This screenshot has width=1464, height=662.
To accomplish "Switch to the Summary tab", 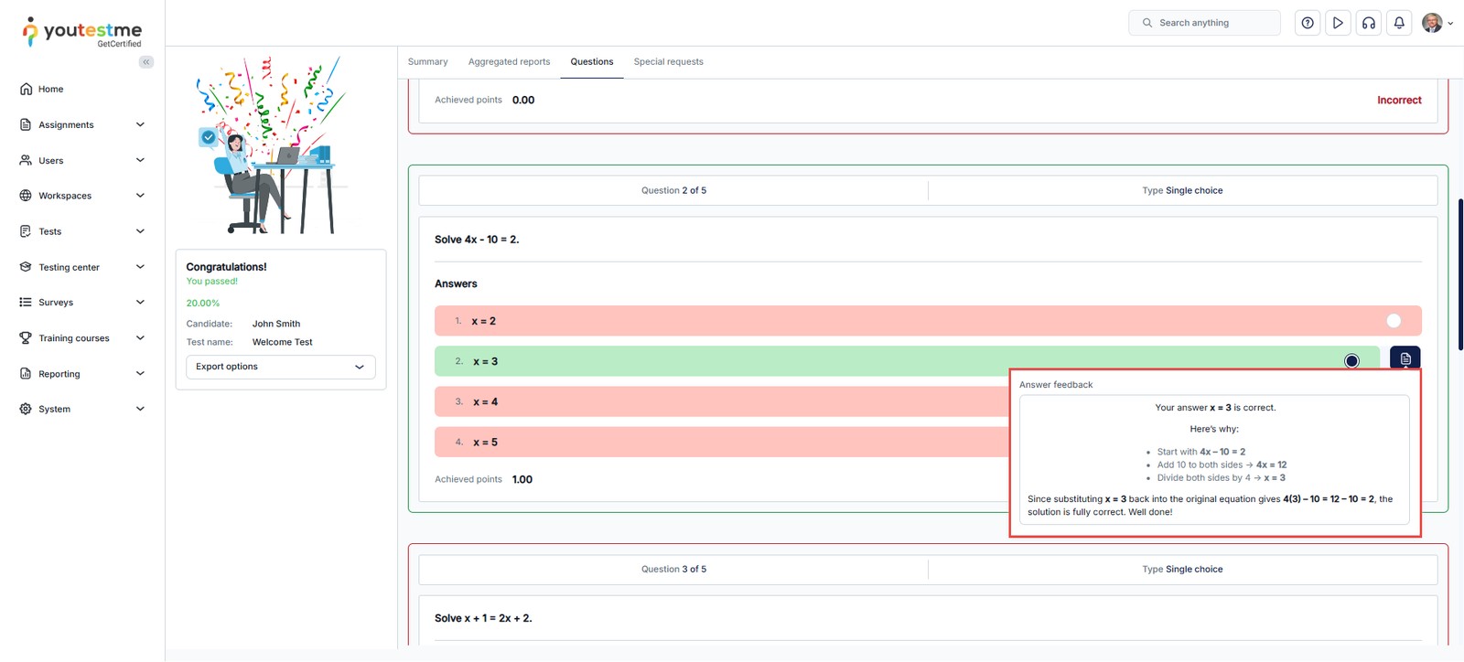I will pos(427,62).
